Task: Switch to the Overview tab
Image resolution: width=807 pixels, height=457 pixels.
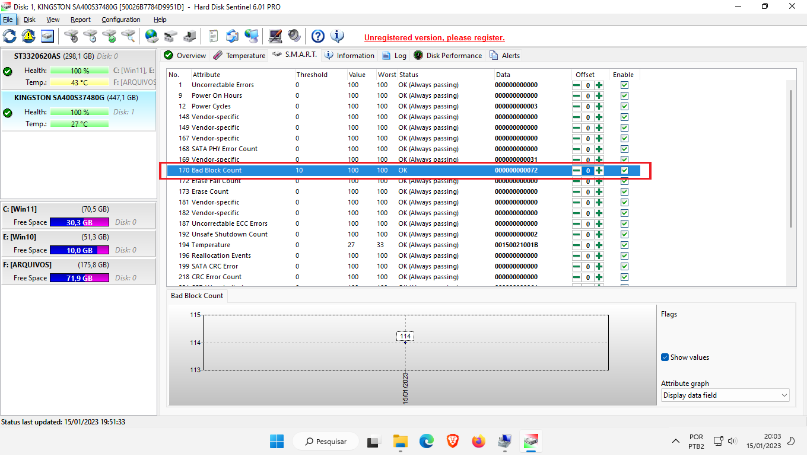Action: (x=185, y=56)
